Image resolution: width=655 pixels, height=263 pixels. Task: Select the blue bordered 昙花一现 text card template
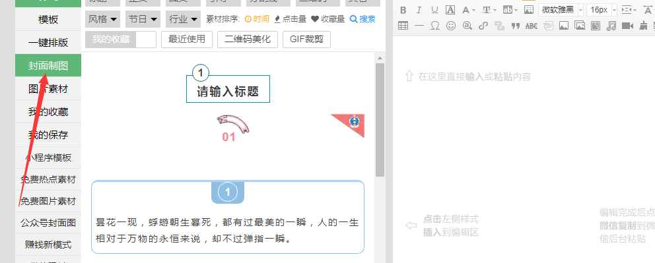click(228, 217)
